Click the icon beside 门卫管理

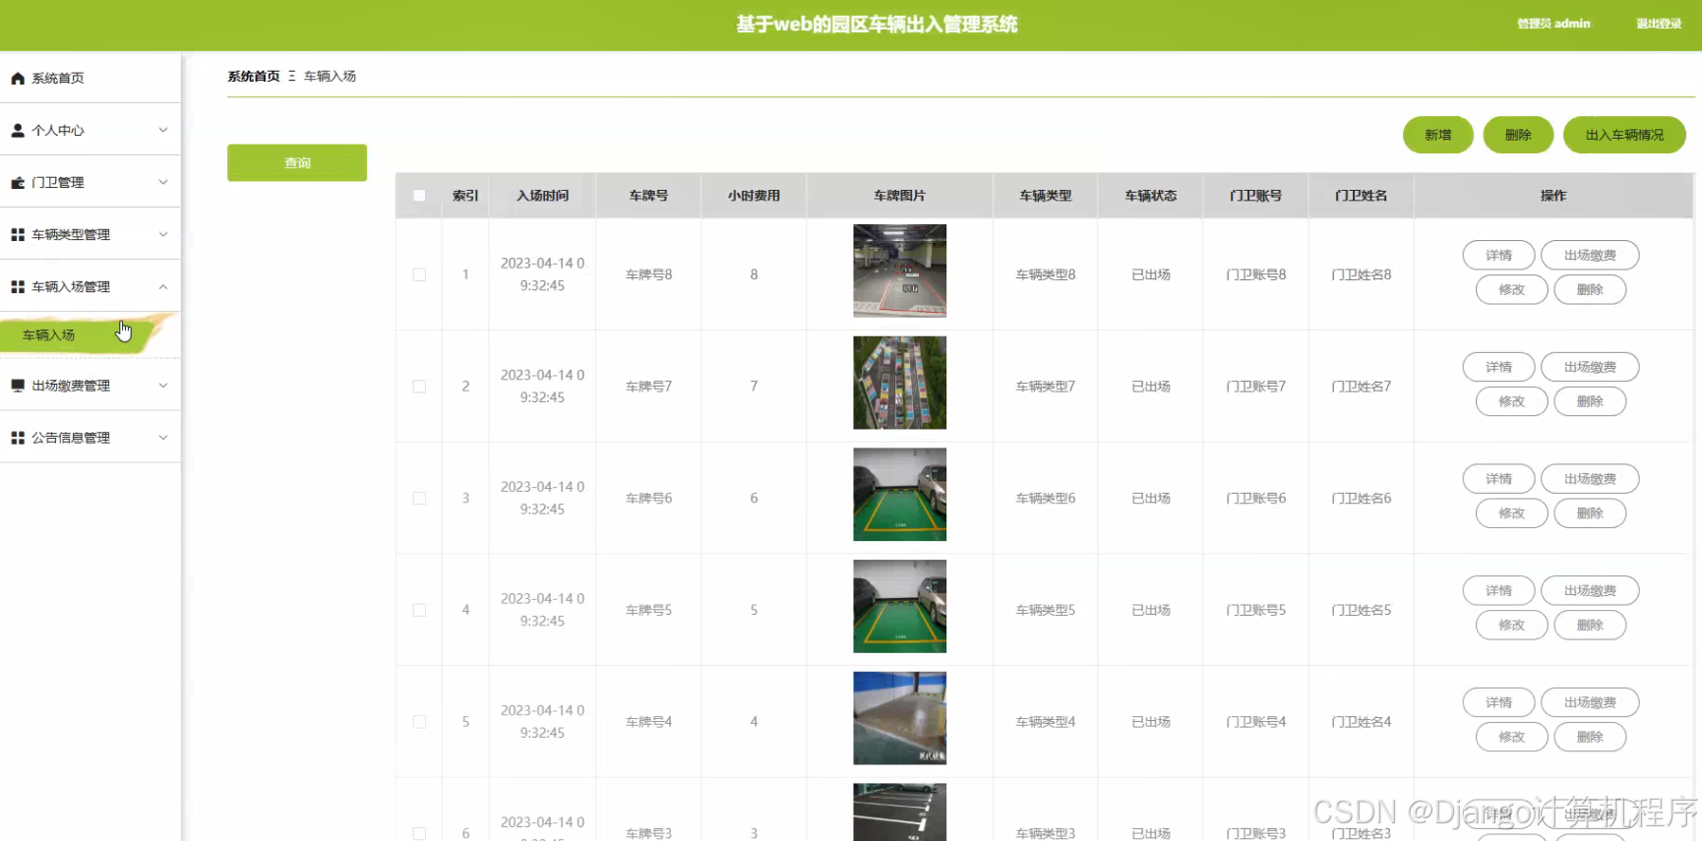(x=18, y=182)
